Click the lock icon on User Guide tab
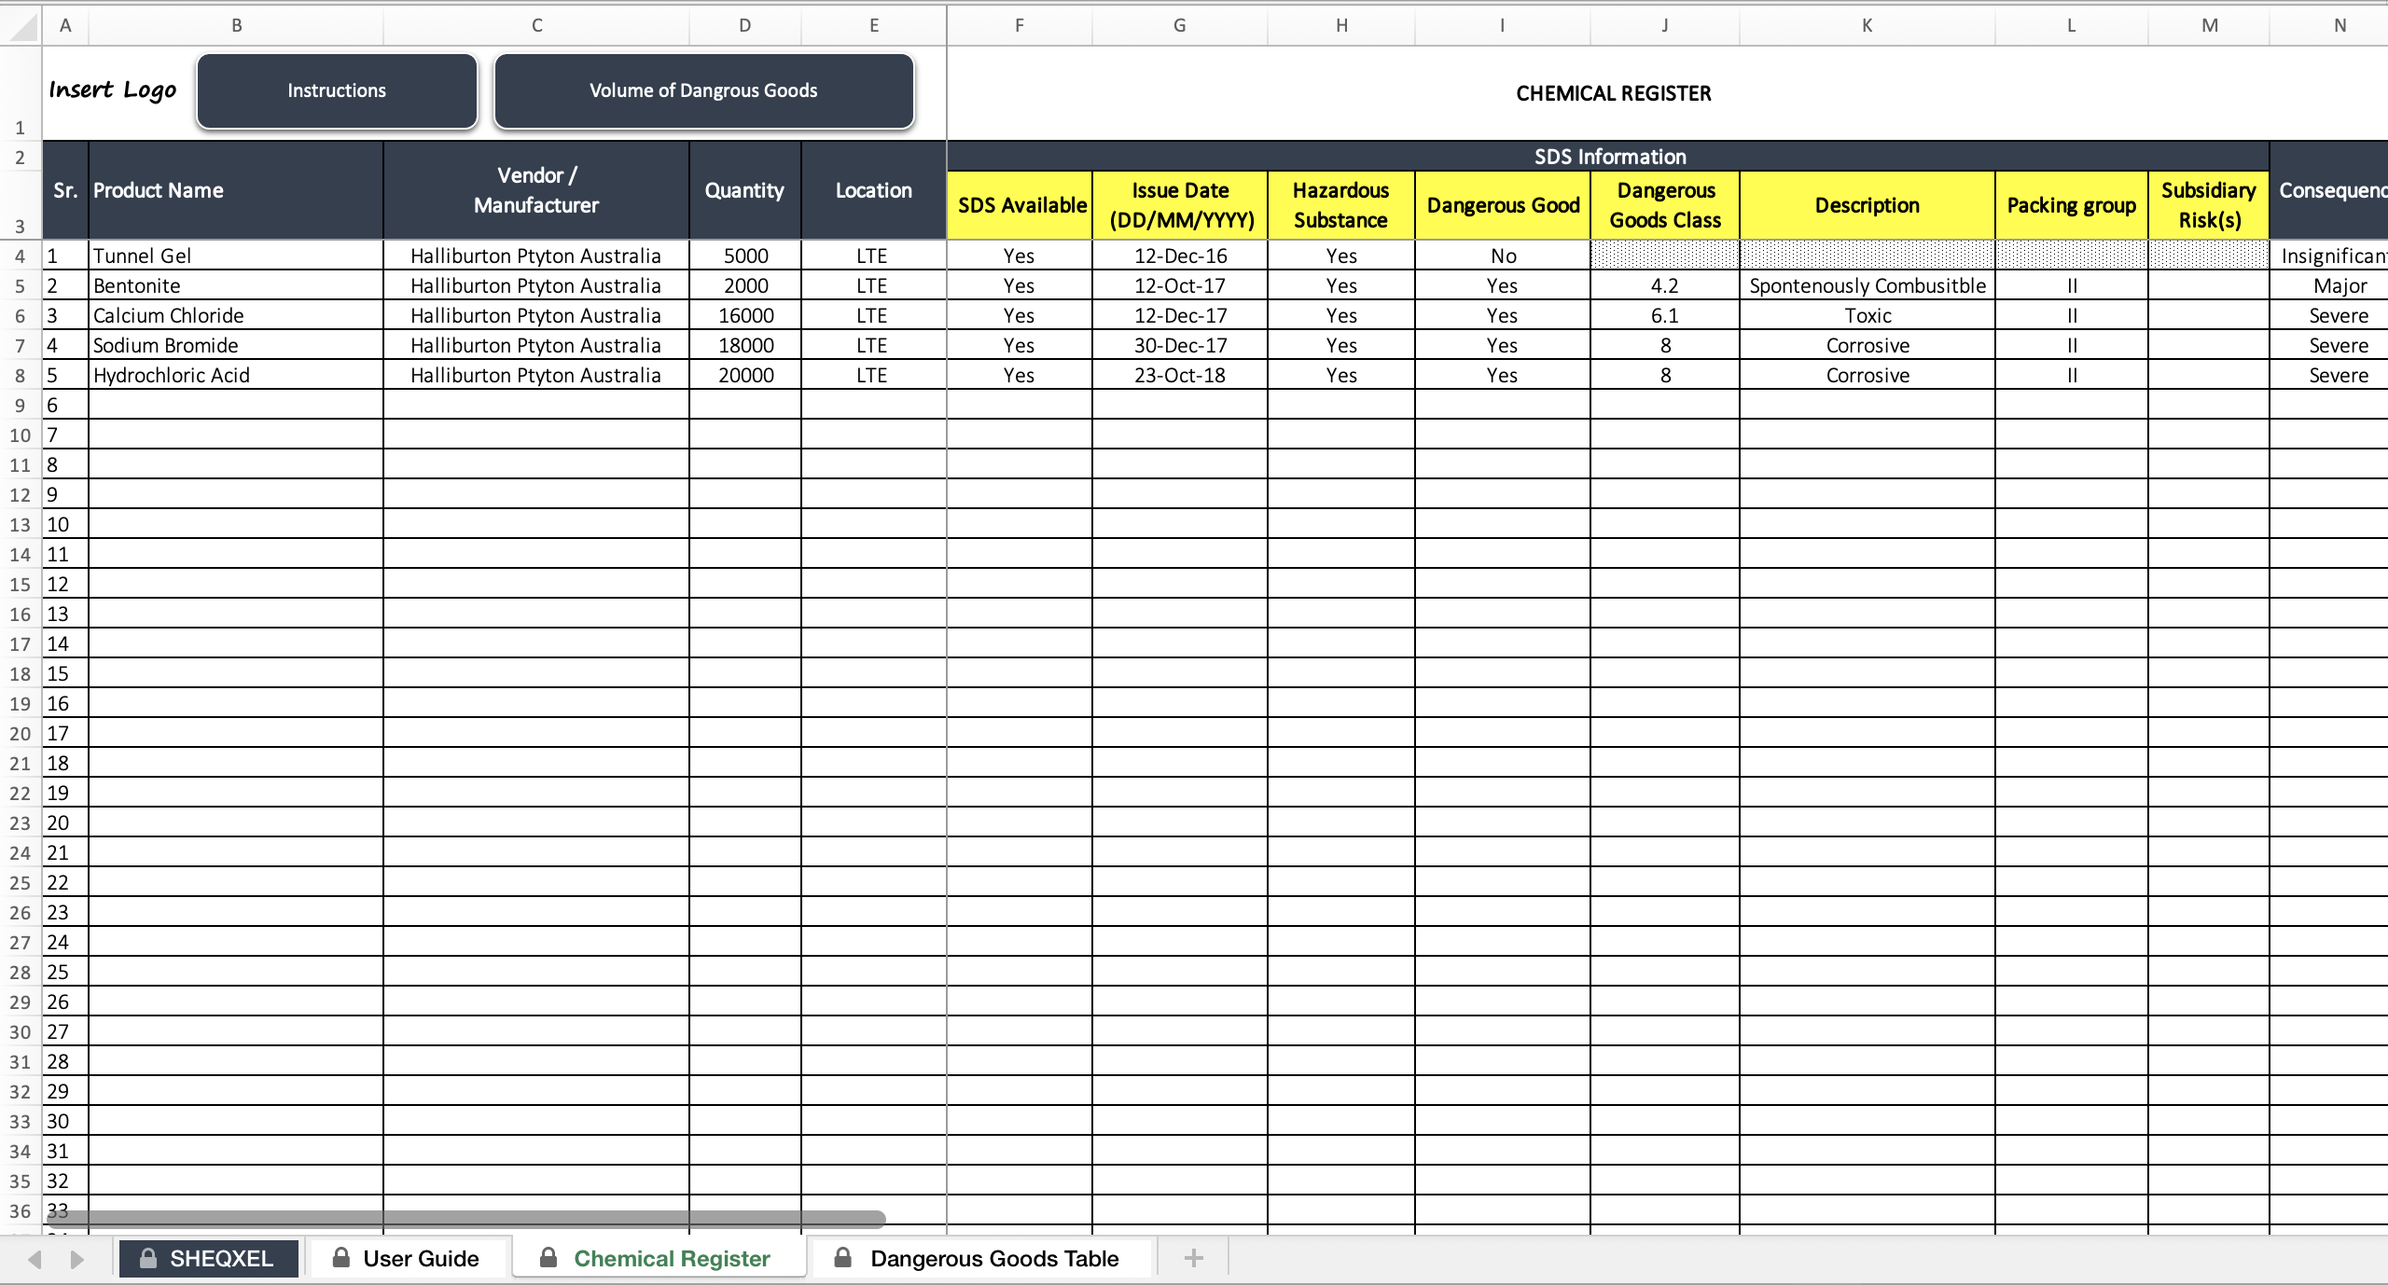 341,1258
